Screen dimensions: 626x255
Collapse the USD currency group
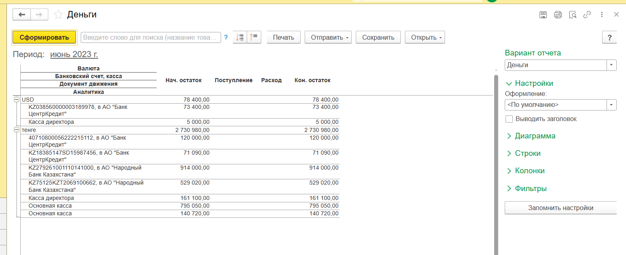coord(17,100)
